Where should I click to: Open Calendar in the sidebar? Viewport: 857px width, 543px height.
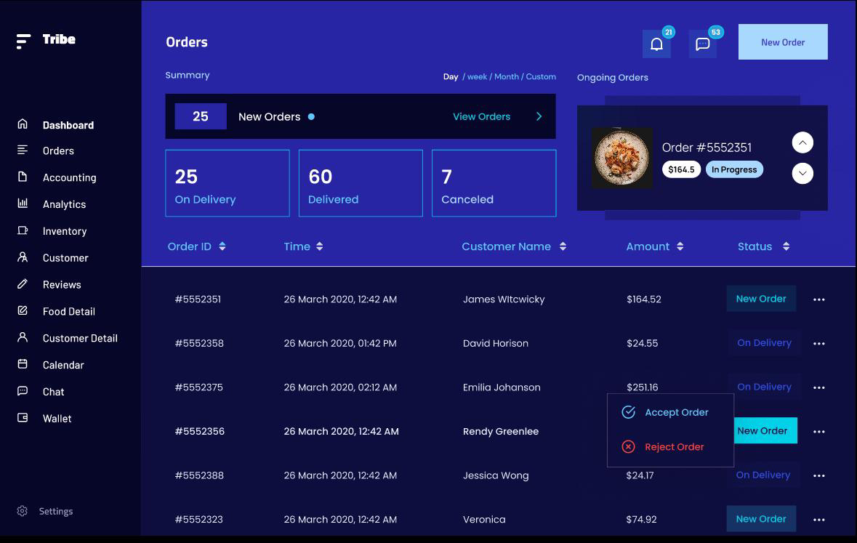click(x=63, y=365)
